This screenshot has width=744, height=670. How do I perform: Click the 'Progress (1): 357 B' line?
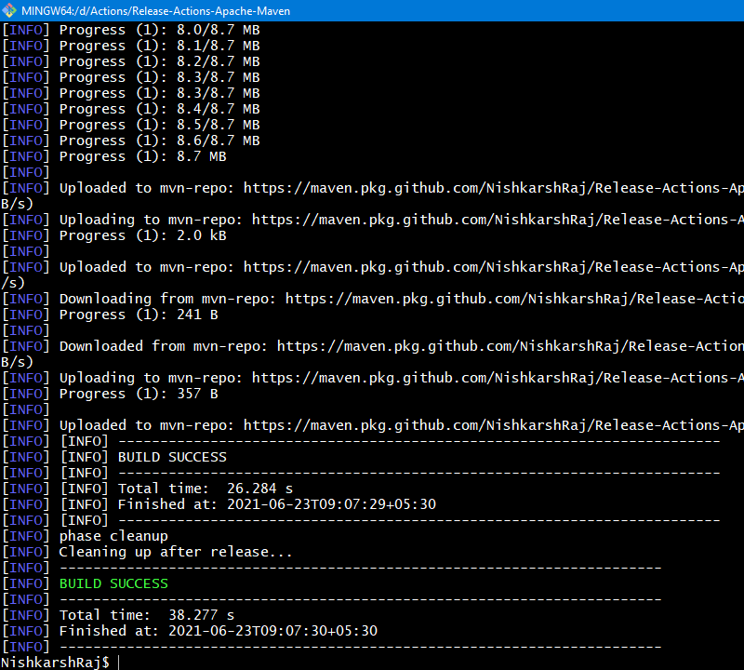pos(139,394)
